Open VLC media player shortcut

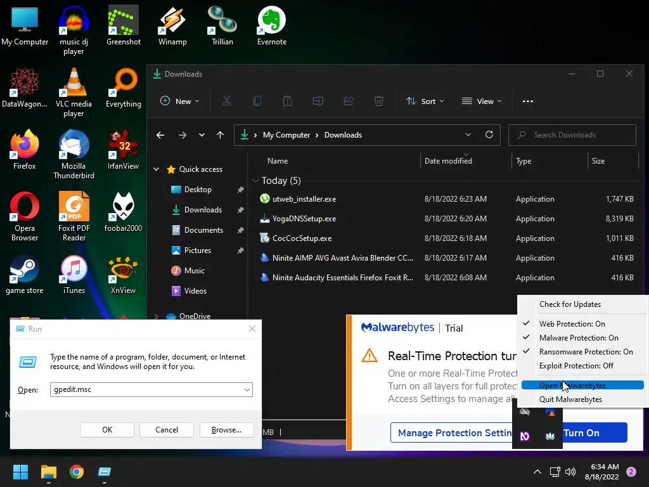74,93
